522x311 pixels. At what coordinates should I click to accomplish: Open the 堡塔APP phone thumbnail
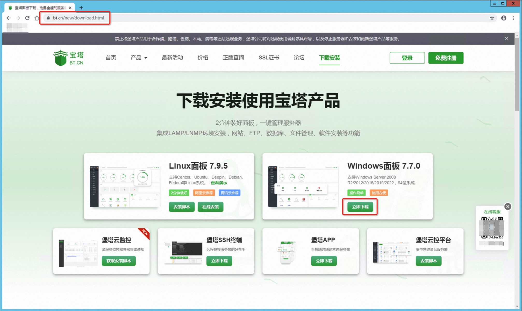point(286,252)
